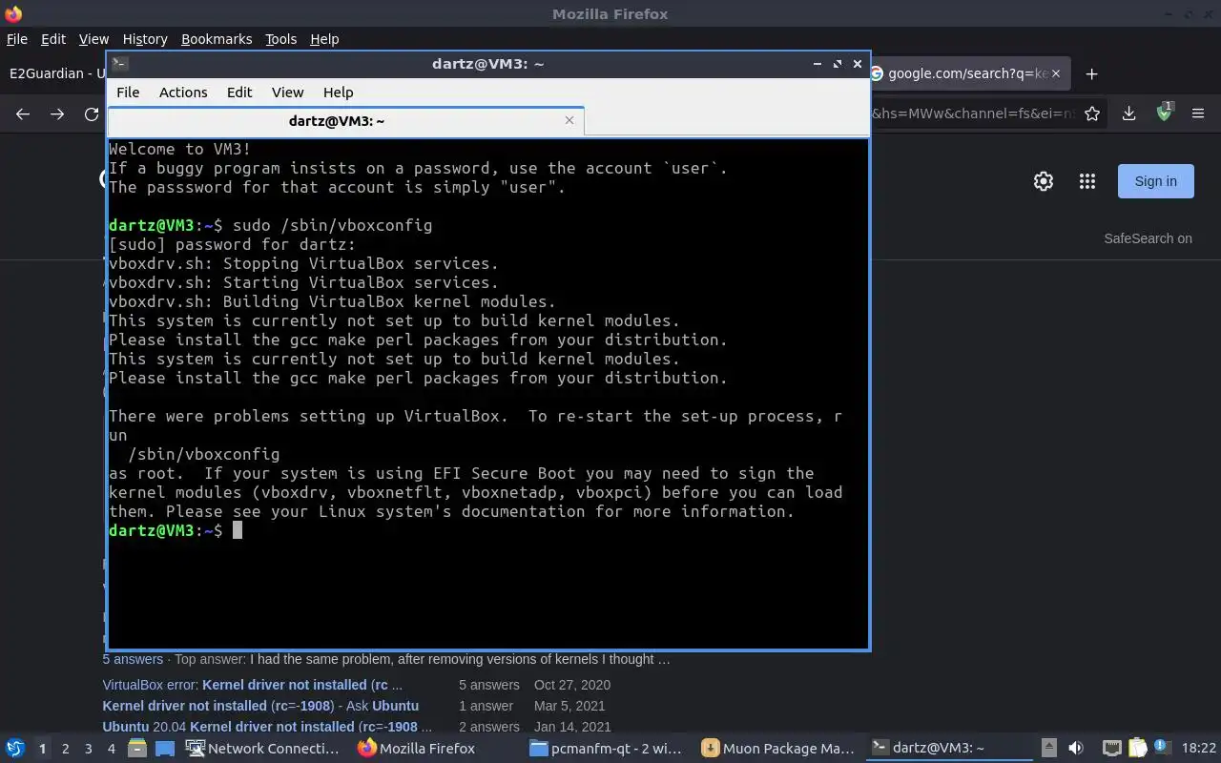Image resolution: width=1221 pixels, height=763 pixels.
Task: Open the volume control tray icon
Action: click(x=1076, y=749)
